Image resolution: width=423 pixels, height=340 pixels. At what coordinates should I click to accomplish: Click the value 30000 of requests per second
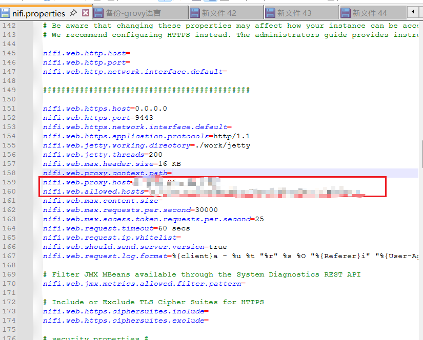207,210
